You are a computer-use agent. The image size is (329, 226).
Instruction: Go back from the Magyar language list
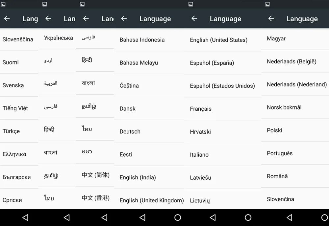271,19
